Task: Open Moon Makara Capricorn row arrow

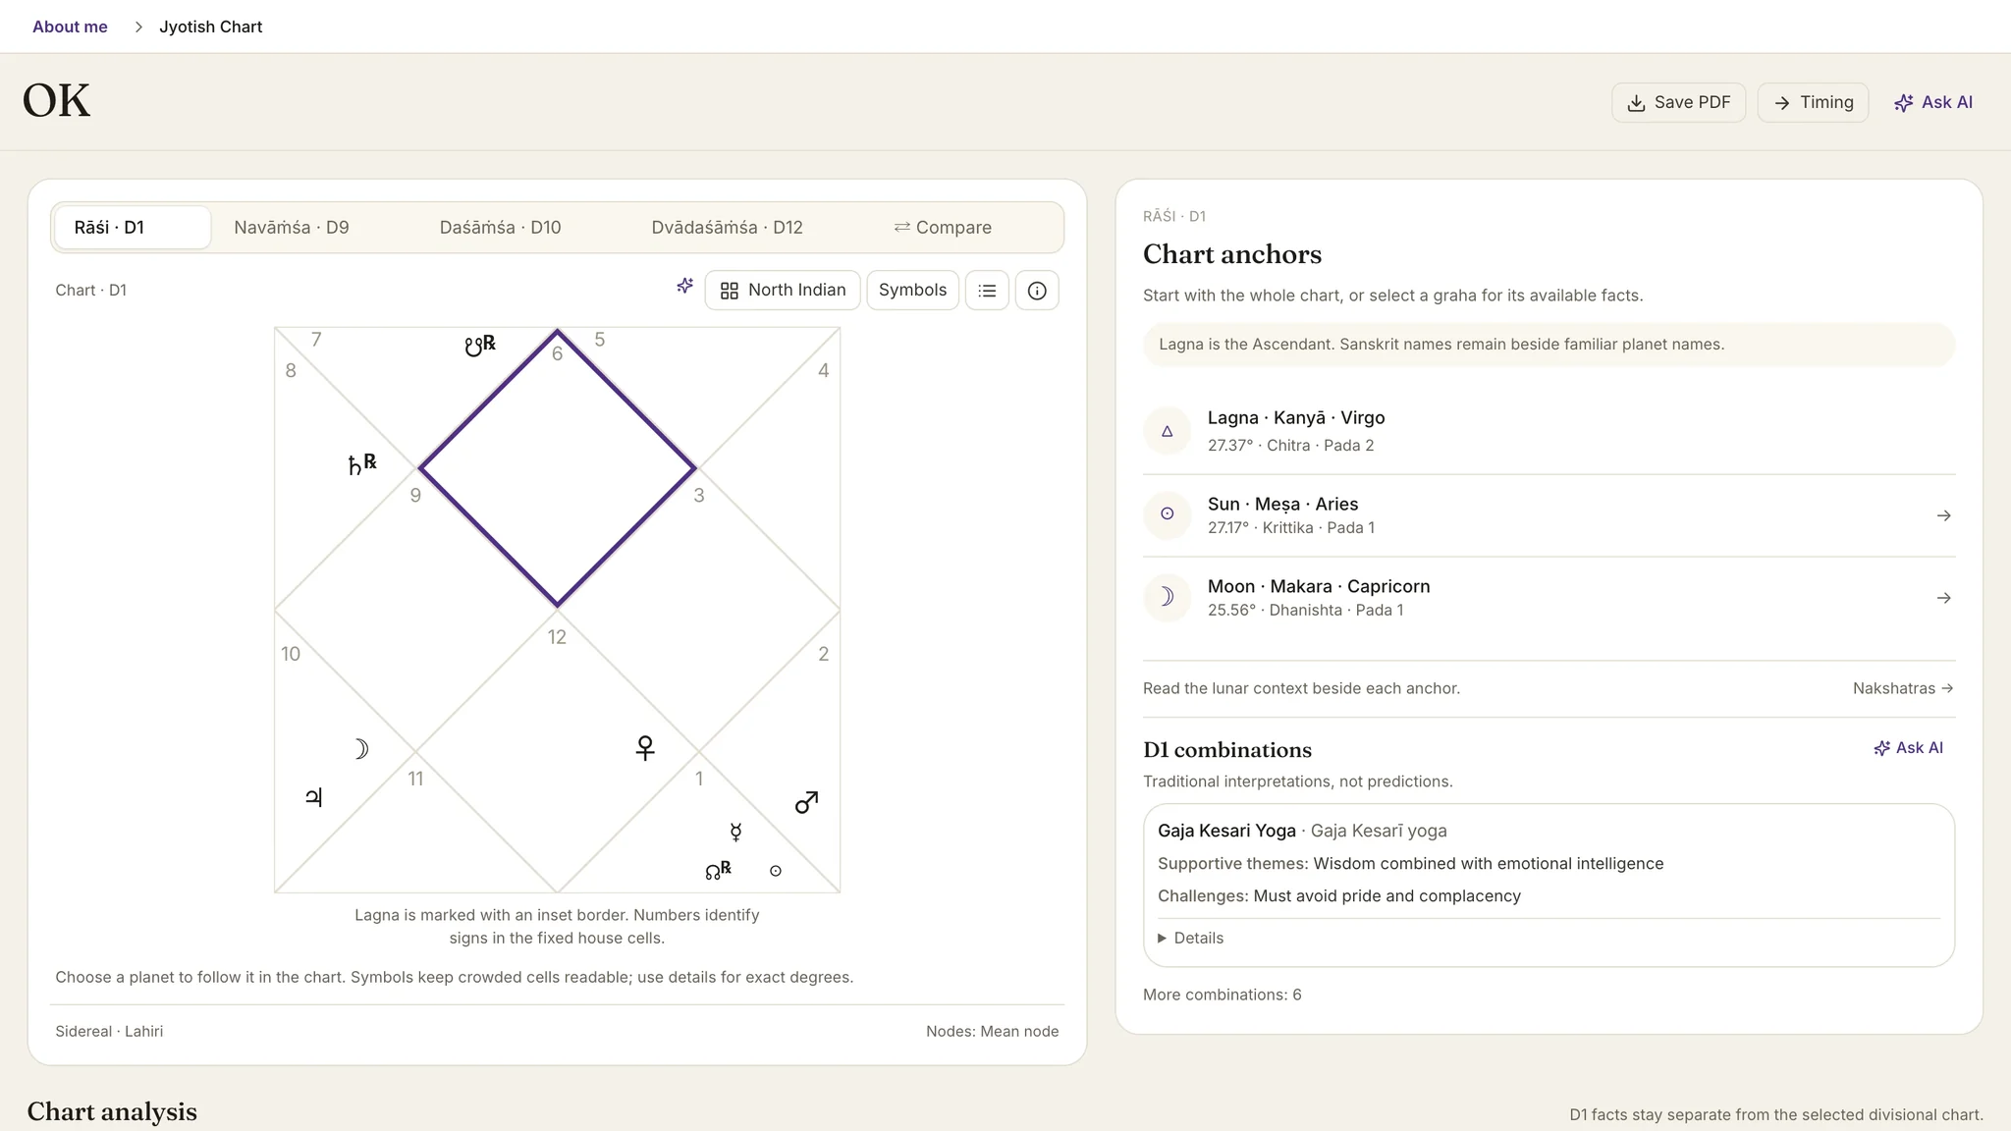Action: pos(1943,598)
